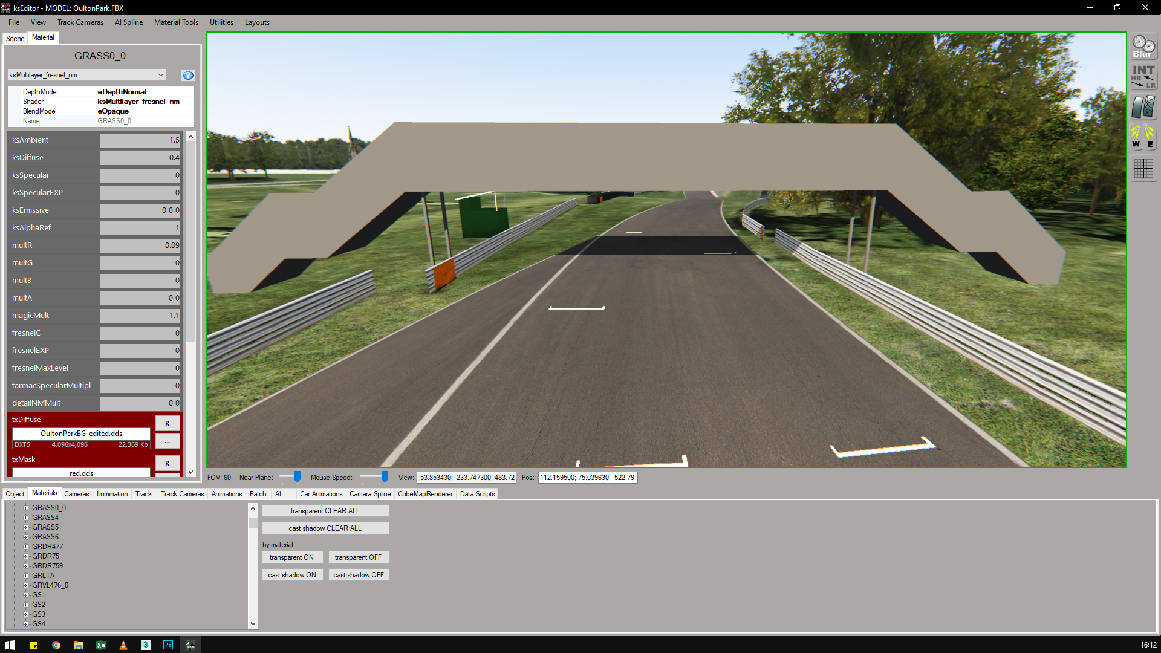The image size is (1161, 653).
Task: Switch to the Illumination tab
Action: 112,494
